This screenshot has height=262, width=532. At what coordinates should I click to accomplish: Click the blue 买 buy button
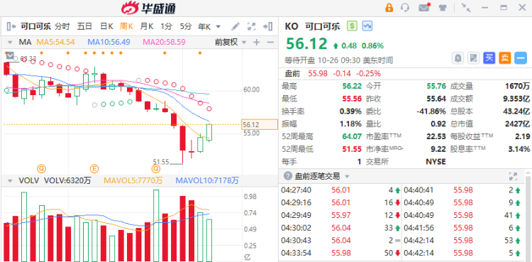tap(489, 58)
